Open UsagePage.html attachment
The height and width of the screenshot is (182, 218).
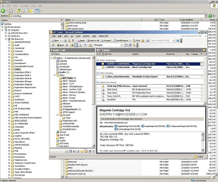(x=153, y=126)
